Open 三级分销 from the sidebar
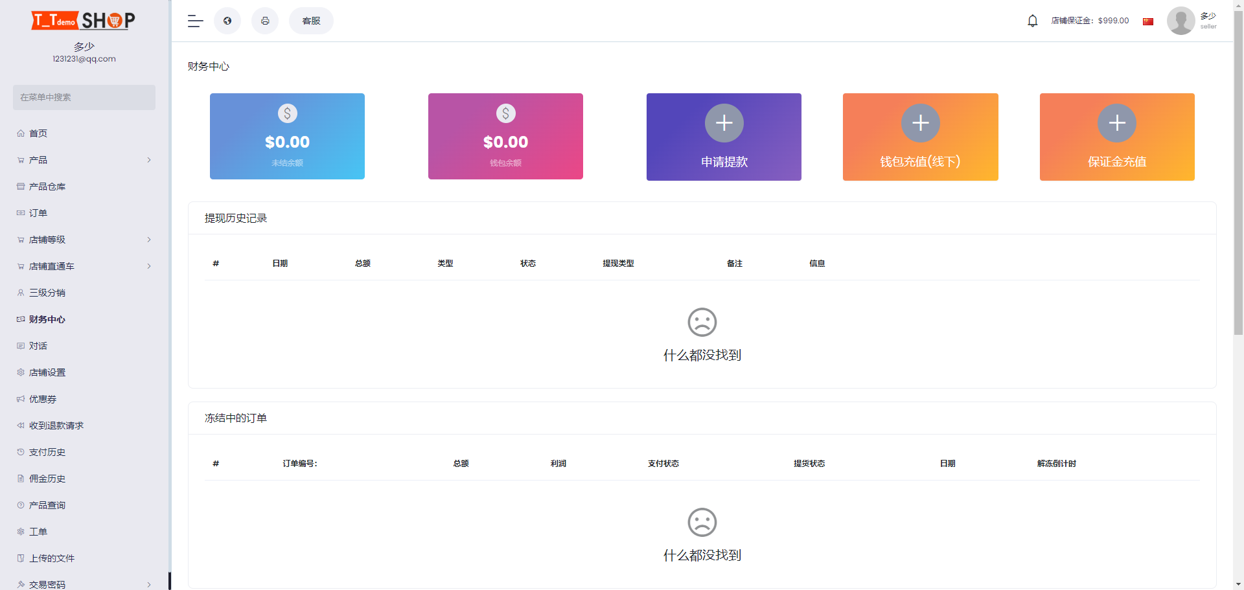Screen dimensions: 1244x590 click(x=44, y=292)
